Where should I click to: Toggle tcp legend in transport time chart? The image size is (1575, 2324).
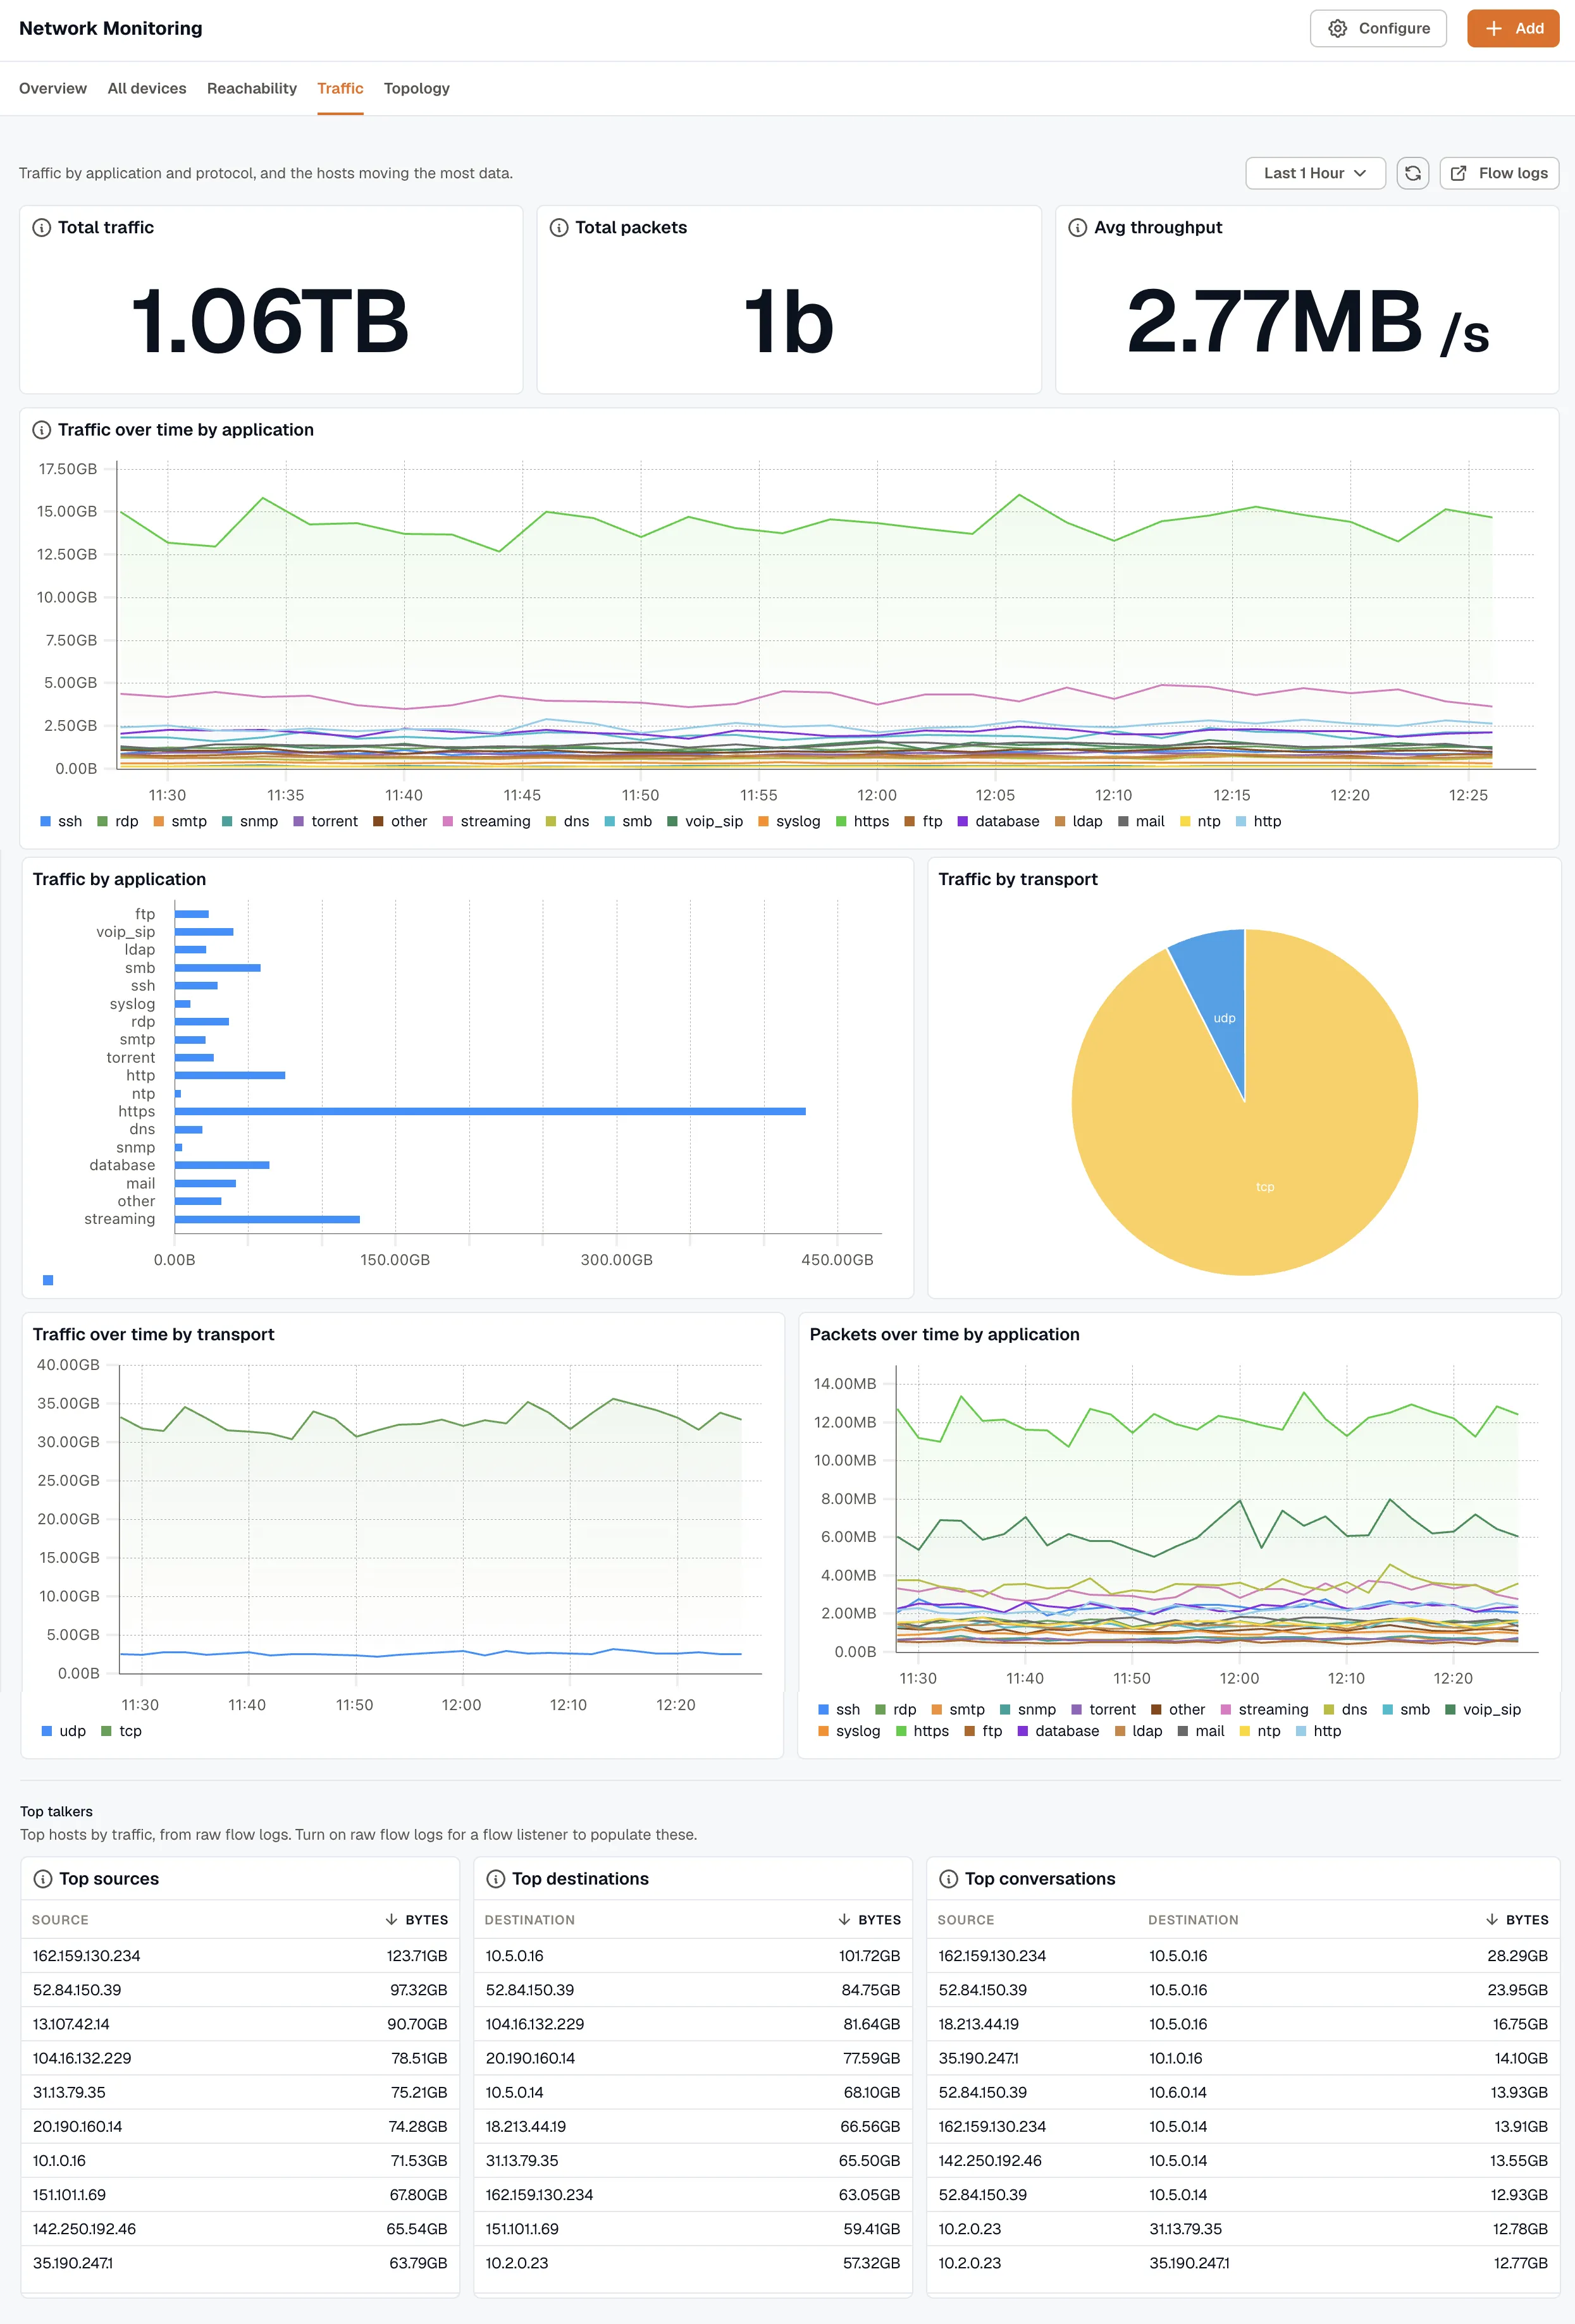[122, 1731]
